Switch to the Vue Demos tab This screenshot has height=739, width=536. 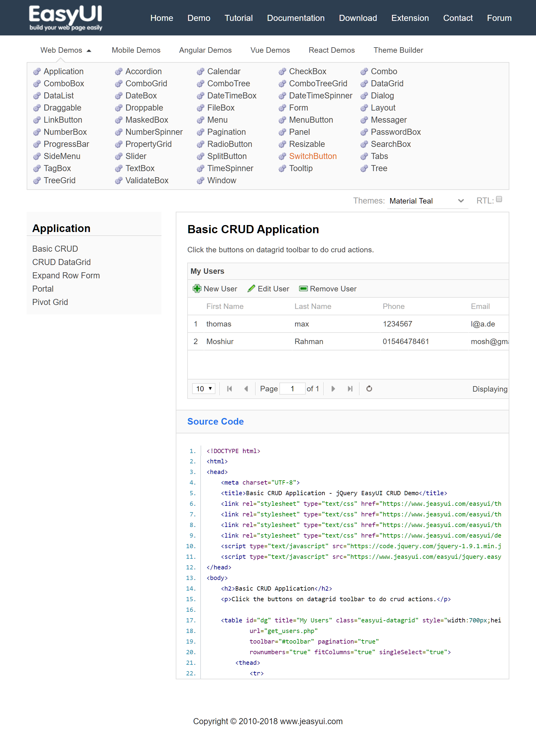tap(270, 50)
